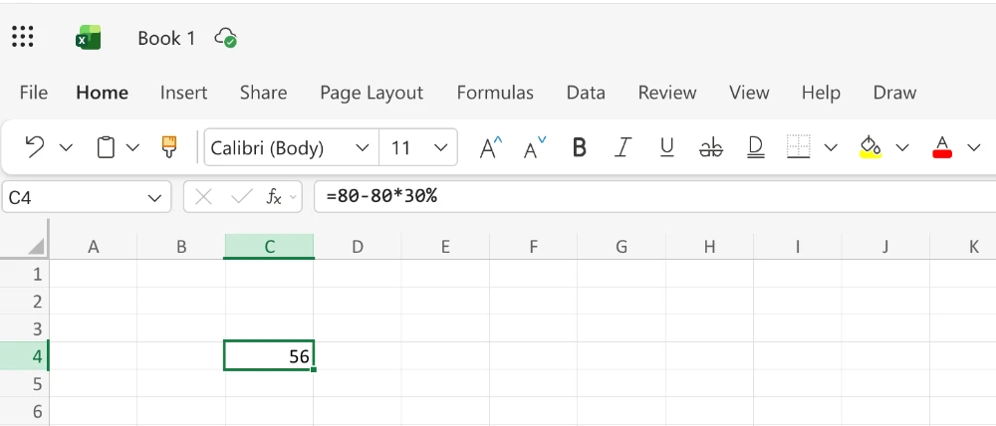Increase font size with the larger A icon
The image size is (996, 426).
(x=490, y=147)
